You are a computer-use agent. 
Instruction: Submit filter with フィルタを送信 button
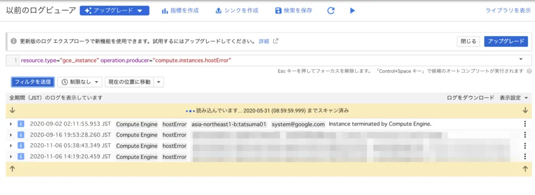[x=33, y=82]
